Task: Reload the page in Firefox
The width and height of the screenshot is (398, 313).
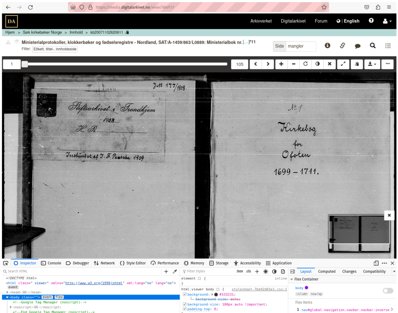Action: [x=31, y=7]
